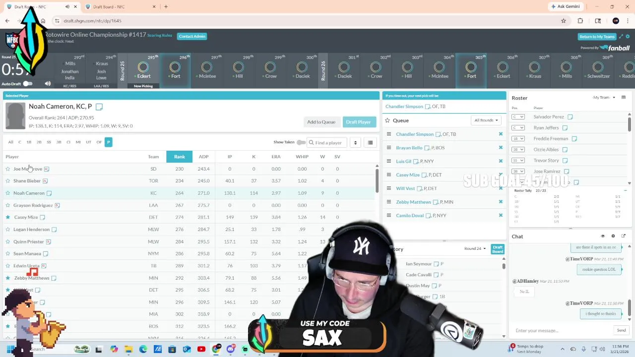Image resolution: width=635 pixels, height=357 pixels.
Task: Filter players by UT position
Action: pos(88,142)
